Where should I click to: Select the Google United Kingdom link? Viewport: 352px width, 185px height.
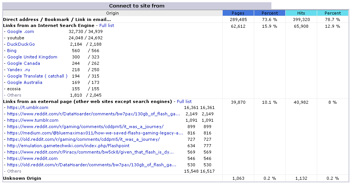click(x=32, y=57)
